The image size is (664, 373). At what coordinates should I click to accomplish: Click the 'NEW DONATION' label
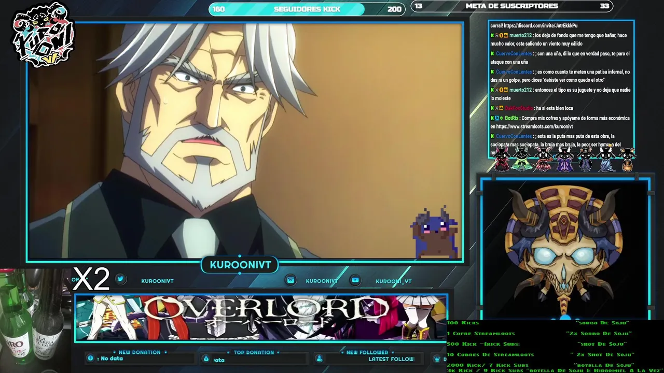140,352
